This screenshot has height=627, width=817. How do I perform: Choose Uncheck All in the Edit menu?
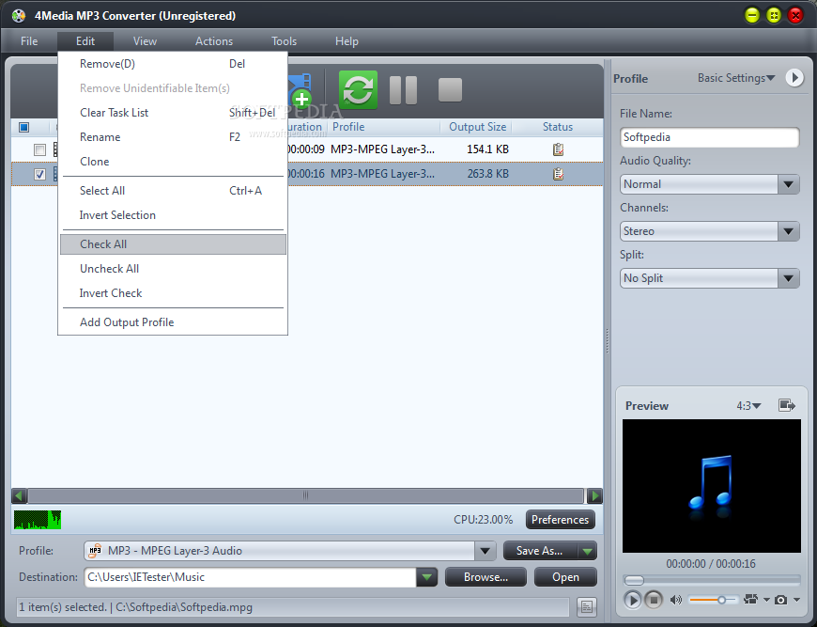[x=173, y=269]
